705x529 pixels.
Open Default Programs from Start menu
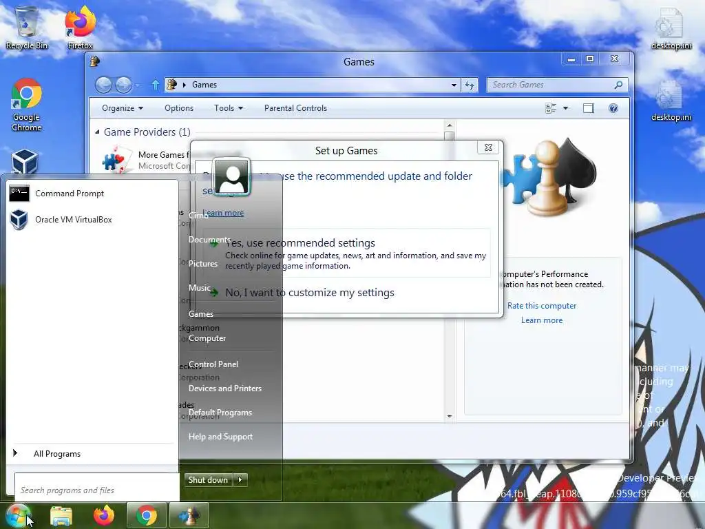tap(220, 413)
